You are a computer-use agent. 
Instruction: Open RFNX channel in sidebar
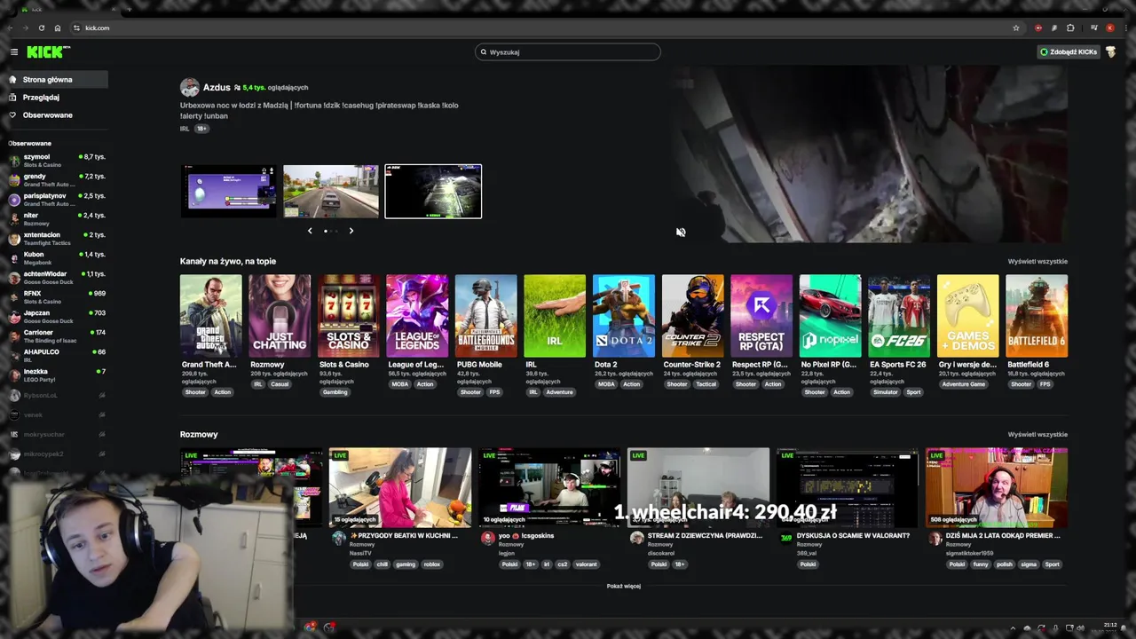click(x=57, y=297)
